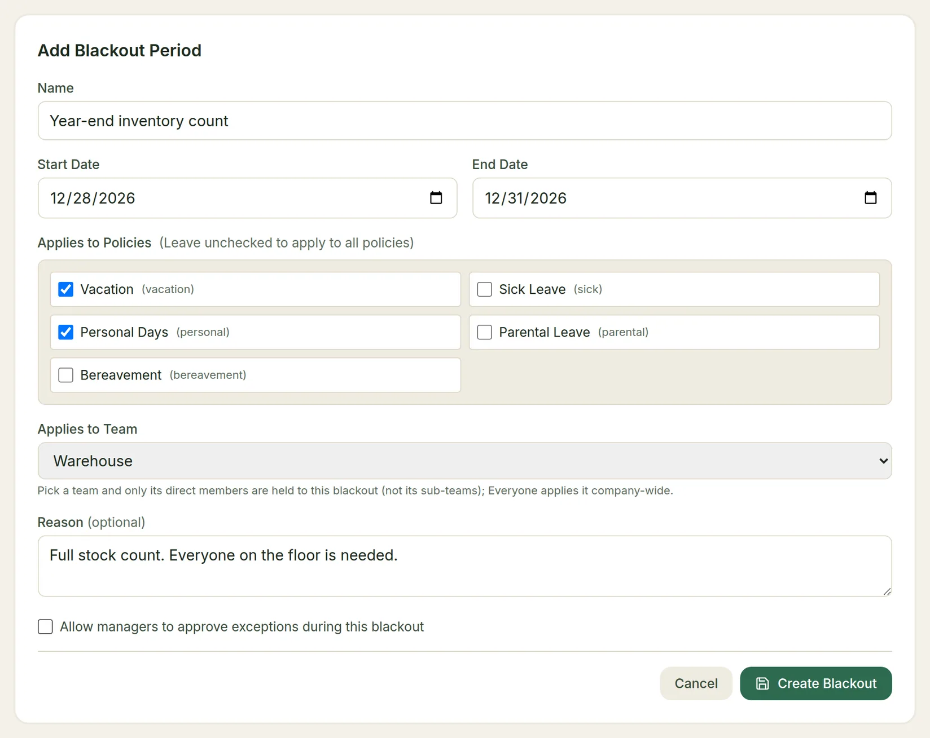Enable allow managers to approve exceptions
This screenshot has width=930, height=738.
(x=45, y=627)
